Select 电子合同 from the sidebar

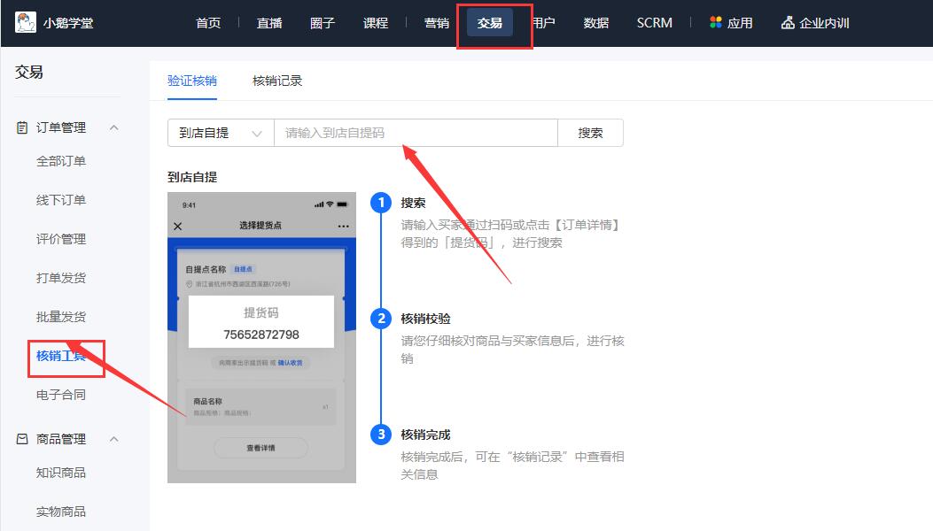tap(61, 395)
